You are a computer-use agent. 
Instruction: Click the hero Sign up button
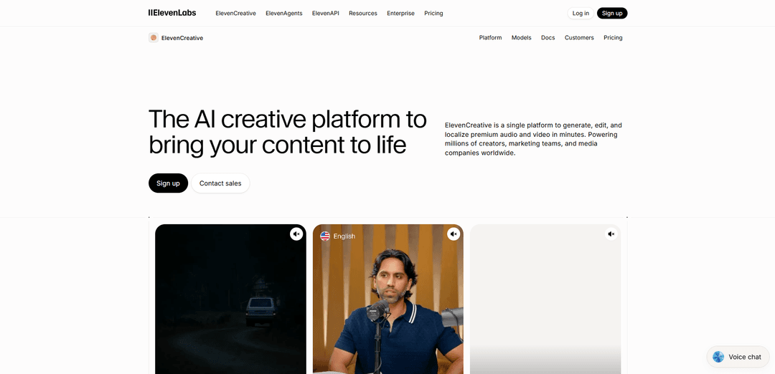click(x=168, y=183)
